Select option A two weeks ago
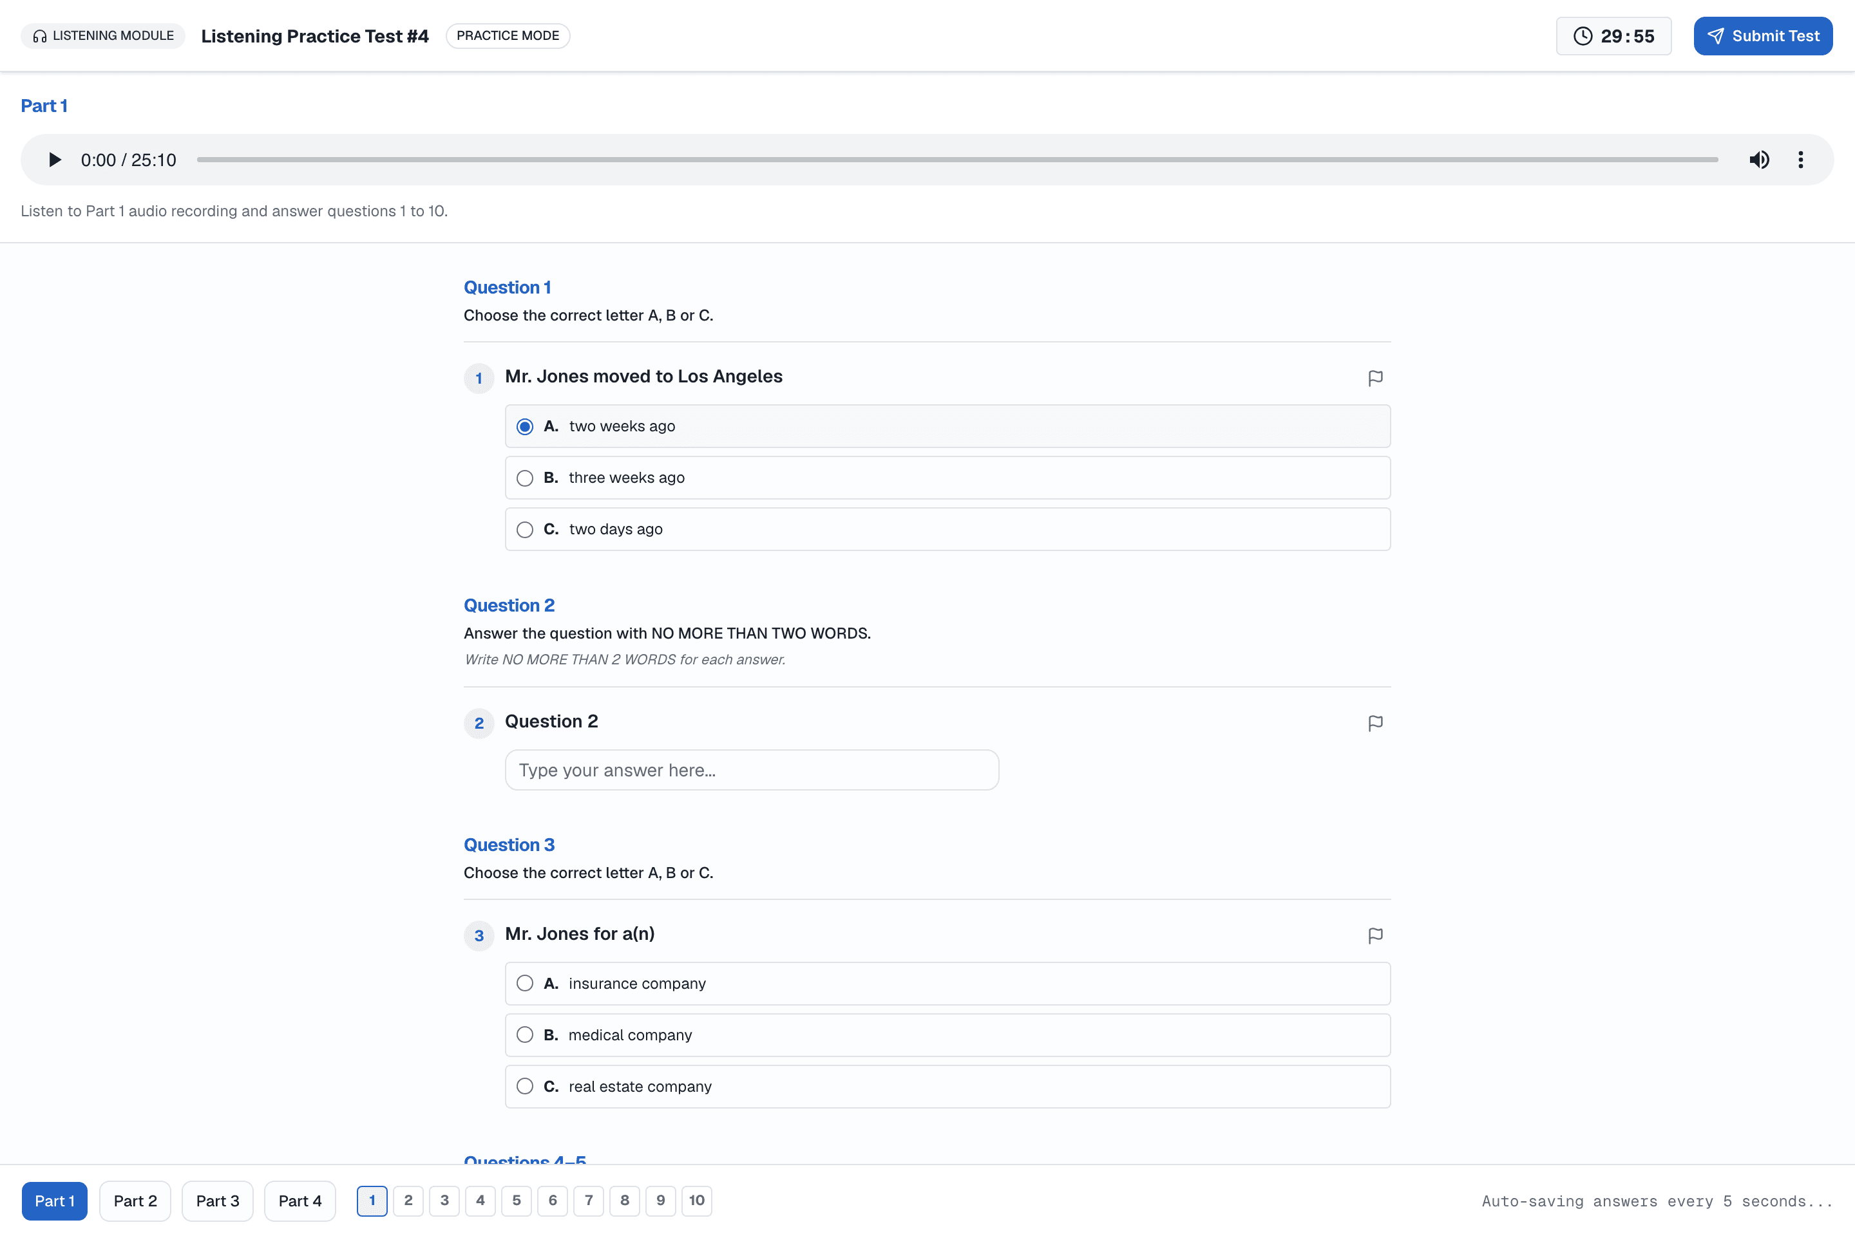Image resolution: width=1855 pixels, height=1236 pixels. pos(947,426)
